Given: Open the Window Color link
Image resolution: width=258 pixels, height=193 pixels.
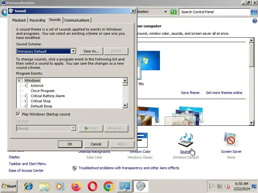Looking at the screenshot, I should click(140, 152).
